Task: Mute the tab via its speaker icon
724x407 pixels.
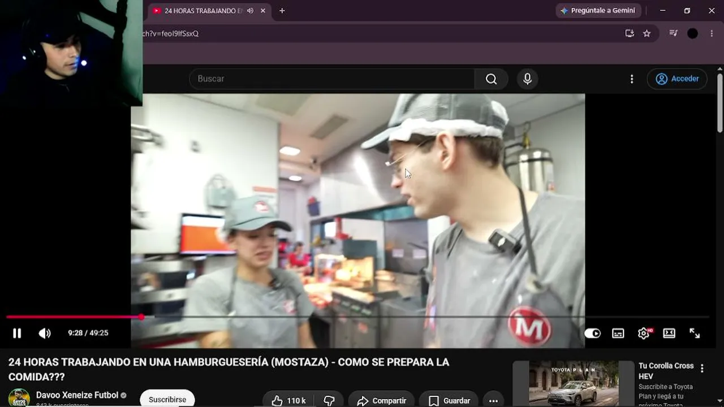Action: 250,11
